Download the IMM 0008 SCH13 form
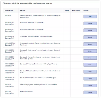 [8, 73]
